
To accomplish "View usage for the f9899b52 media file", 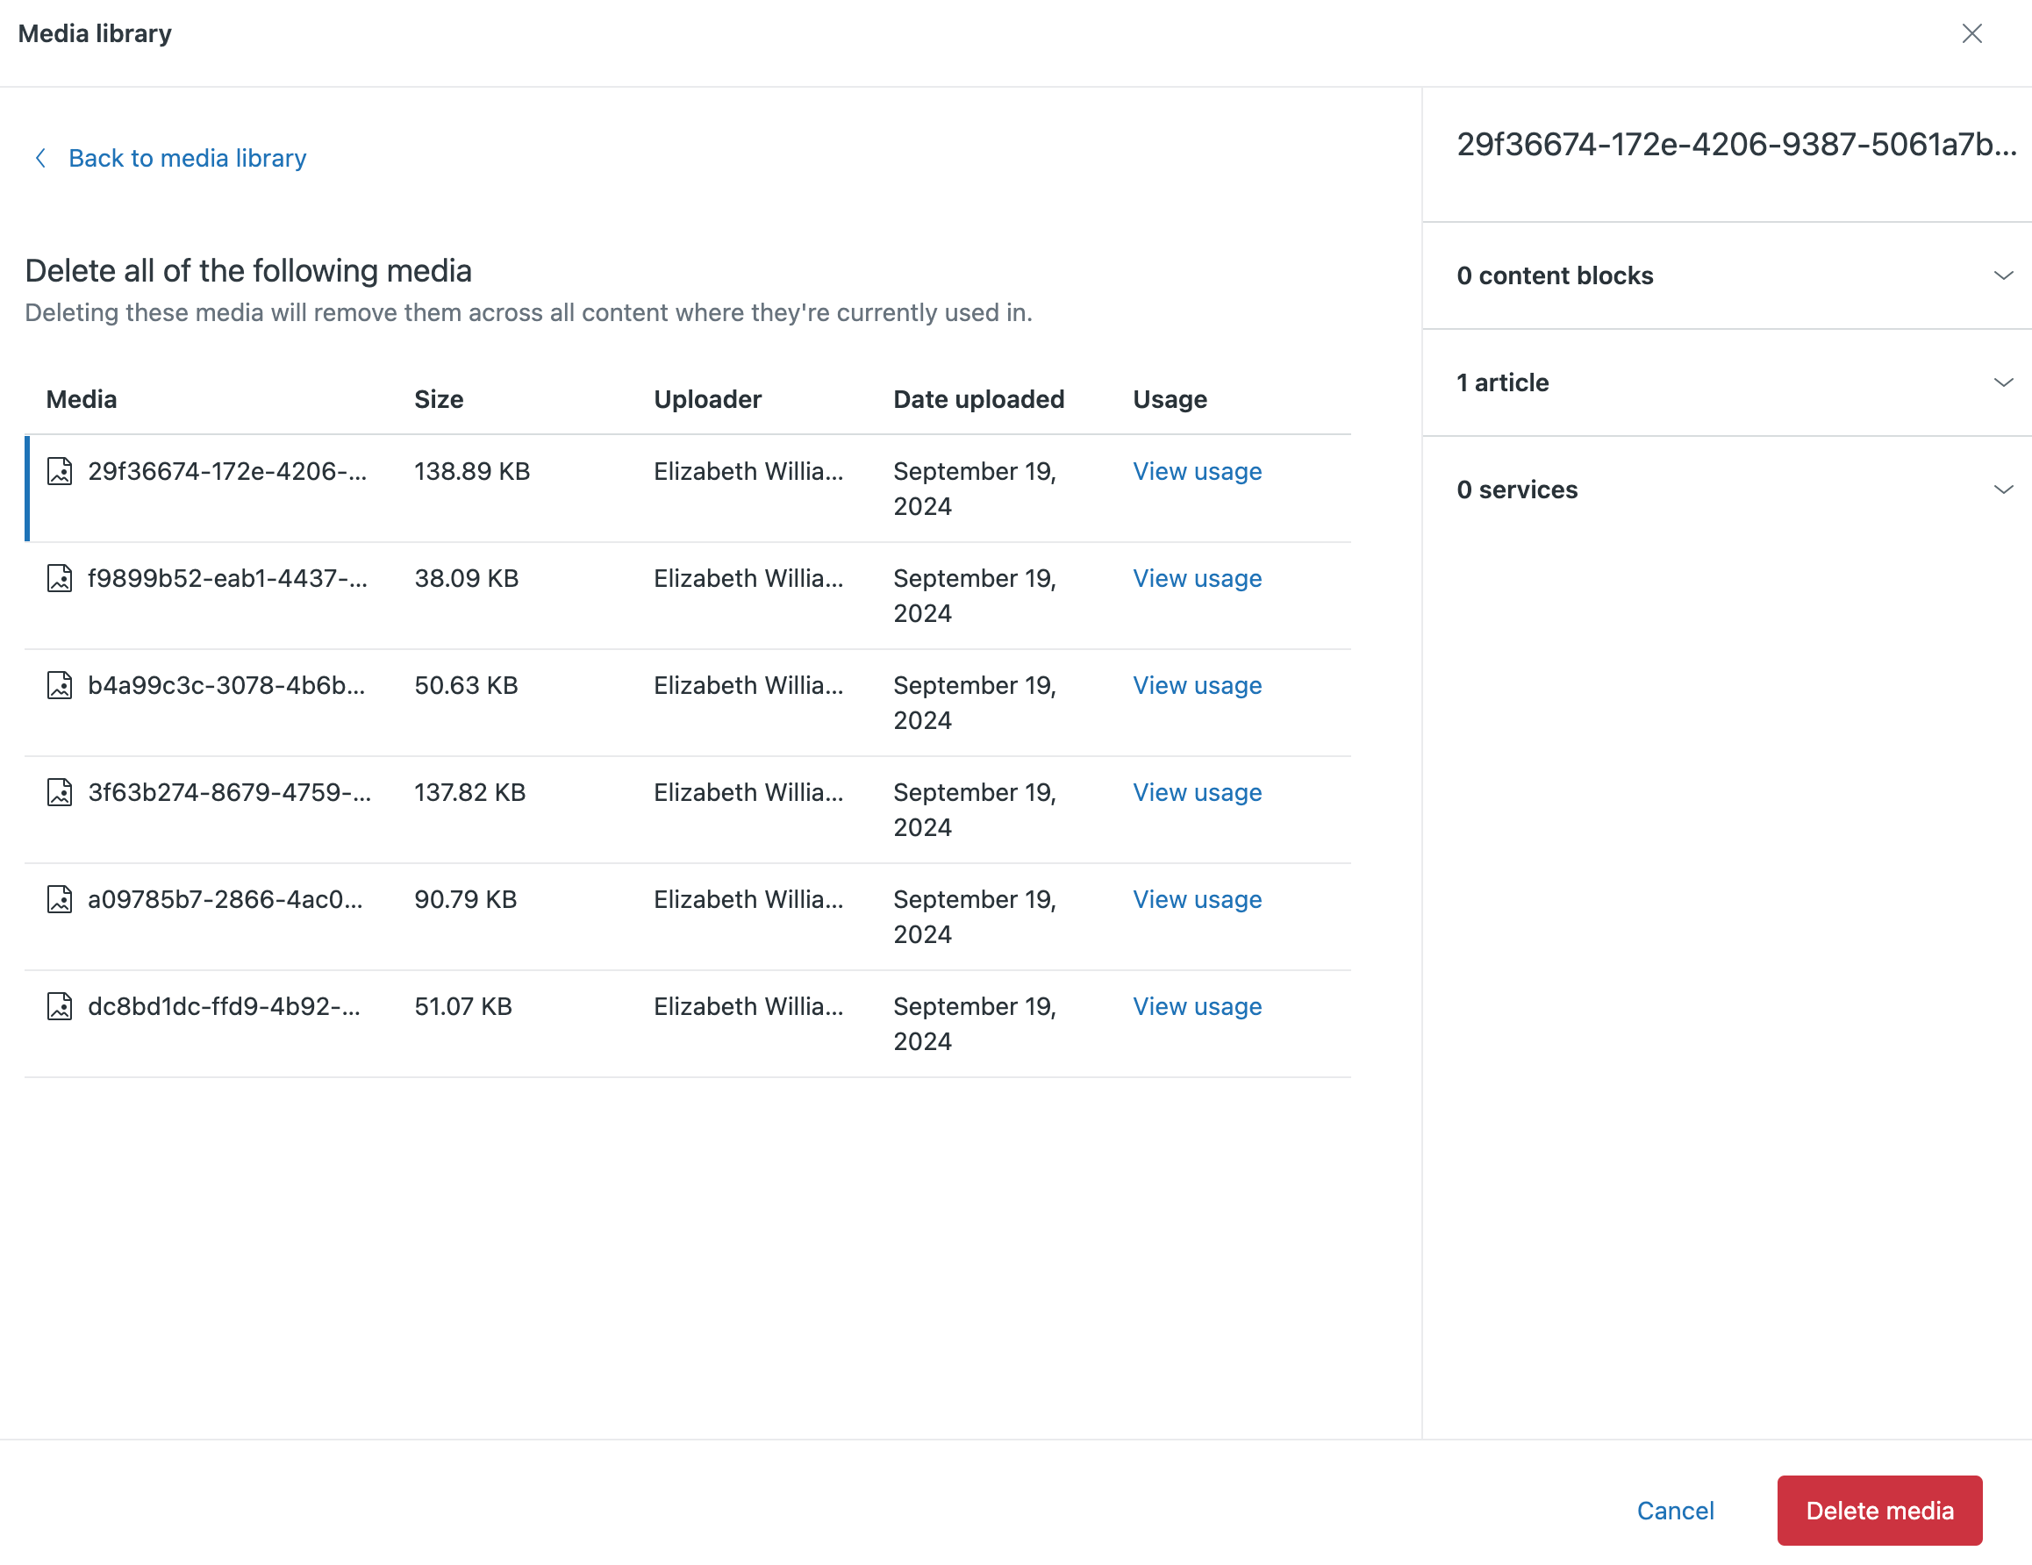I will tap(1198, 579).
